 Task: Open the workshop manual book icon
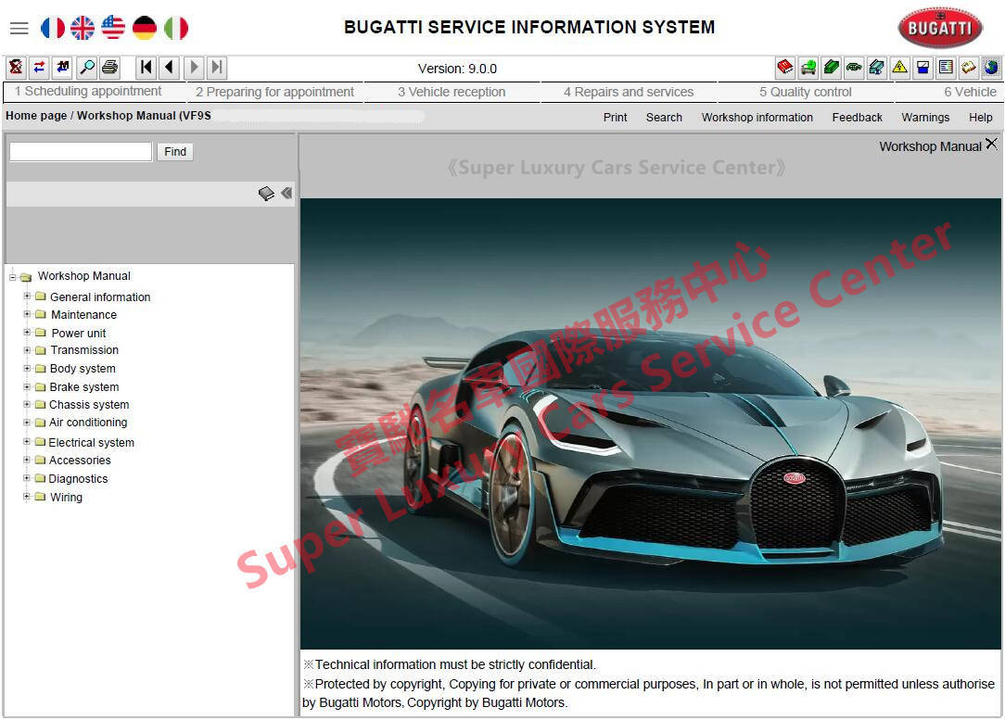[784, 67]
